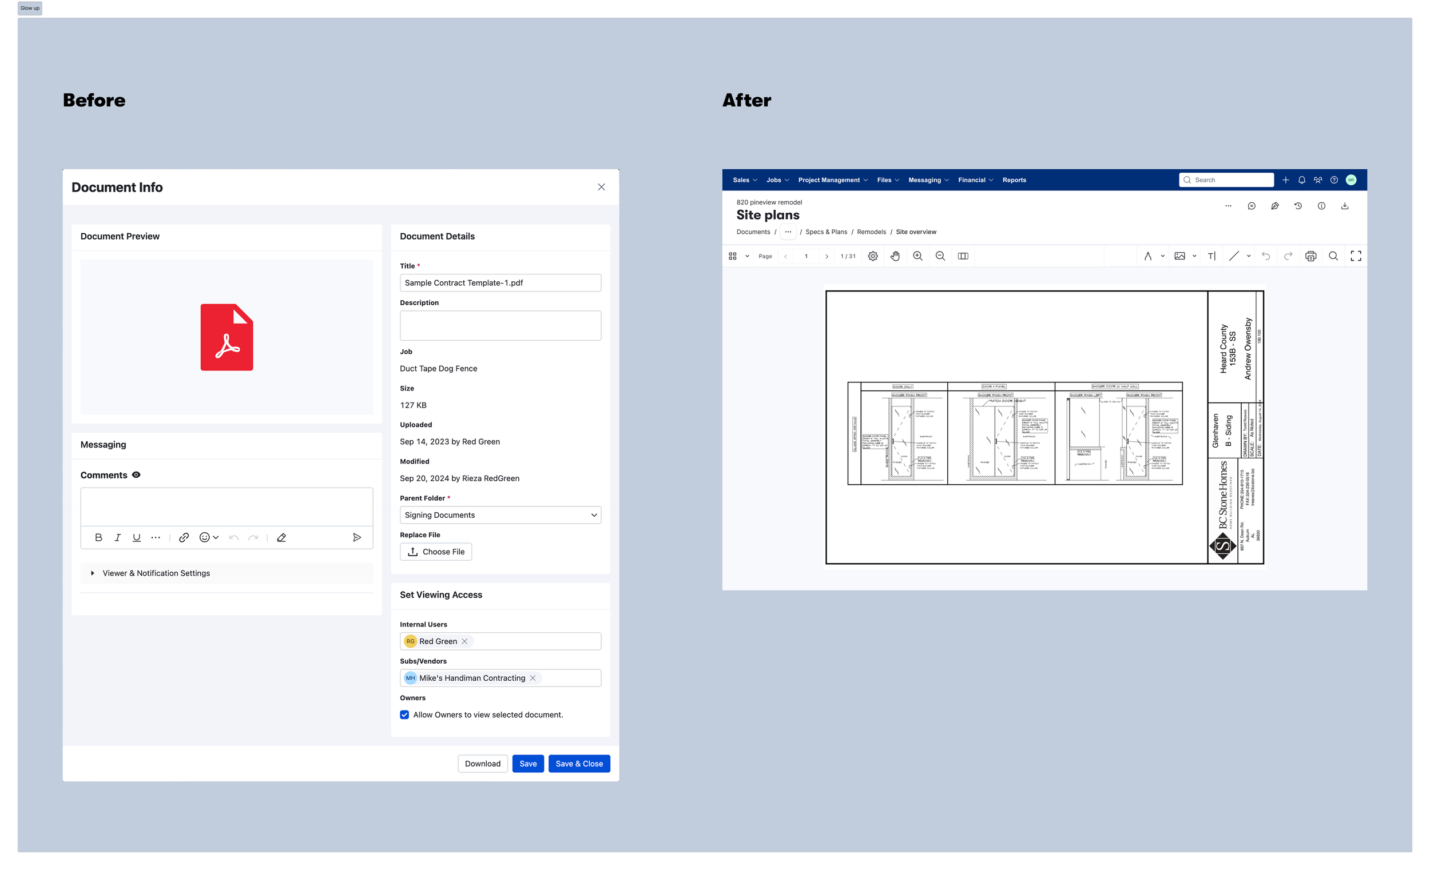
Task: Enter fullscreen view of the document
Action: pyautogui.click(x=1356, y=256)
